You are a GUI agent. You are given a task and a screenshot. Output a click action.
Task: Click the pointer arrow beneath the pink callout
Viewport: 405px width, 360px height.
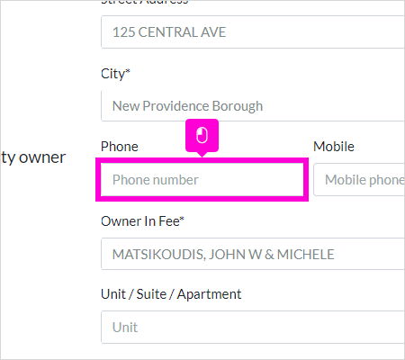pyautogui.click(x=203, y=154)
